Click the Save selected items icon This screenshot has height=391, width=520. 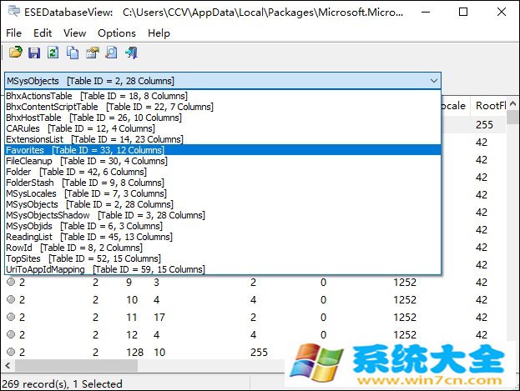(x=34, y=53)
